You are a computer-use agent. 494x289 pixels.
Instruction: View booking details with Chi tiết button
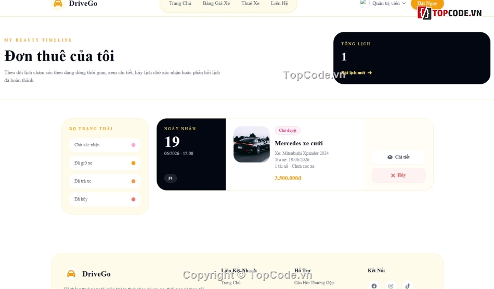pyautogui.click(x=398, y=157)
